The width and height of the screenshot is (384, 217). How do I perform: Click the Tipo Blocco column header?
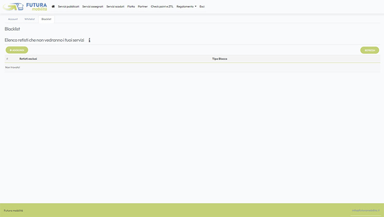pos(220,59)
